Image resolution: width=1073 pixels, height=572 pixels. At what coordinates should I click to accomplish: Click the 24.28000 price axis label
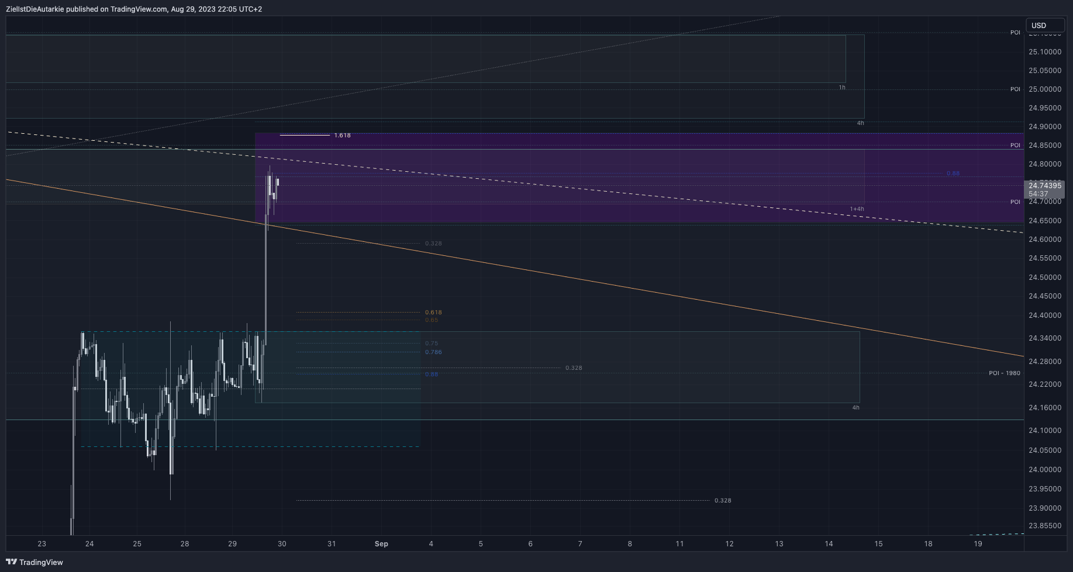(x=1045, y=362)
